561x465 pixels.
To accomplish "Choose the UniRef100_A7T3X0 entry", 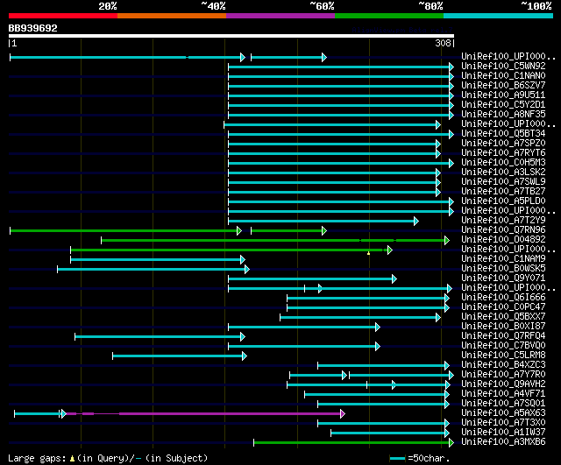I will pyautogui.click(x=503, y=423).
